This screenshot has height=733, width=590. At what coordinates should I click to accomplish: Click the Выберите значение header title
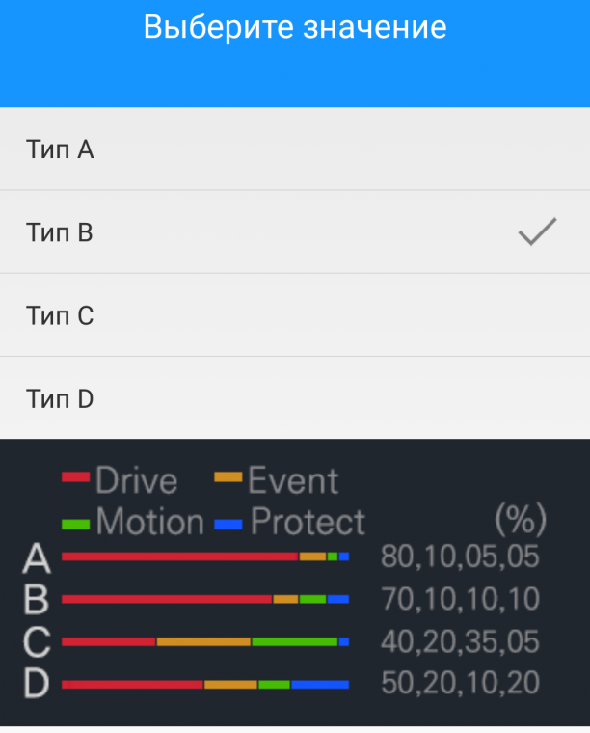pos(295,27)
